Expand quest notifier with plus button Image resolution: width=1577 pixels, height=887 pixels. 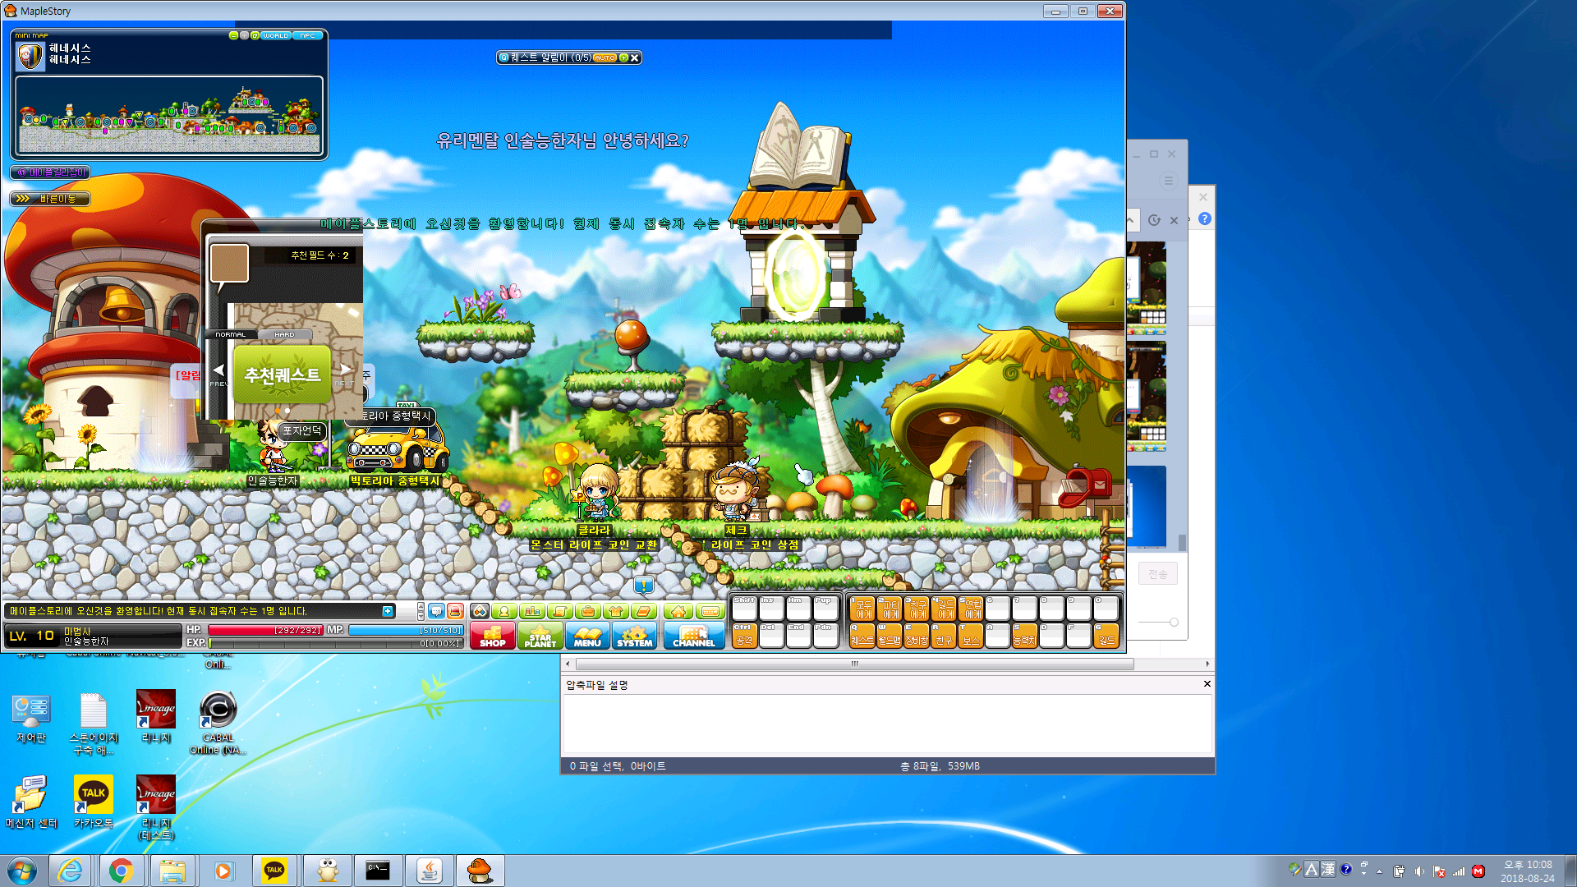tap(623, 57)
